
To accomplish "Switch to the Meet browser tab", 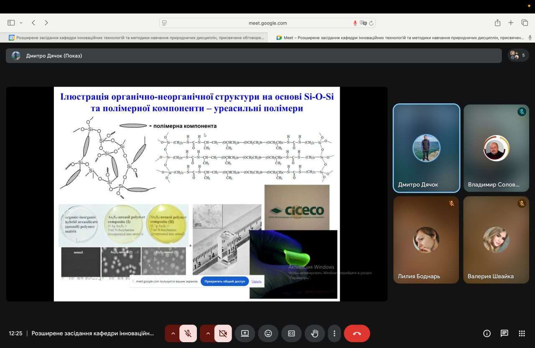I will [400, 38].
